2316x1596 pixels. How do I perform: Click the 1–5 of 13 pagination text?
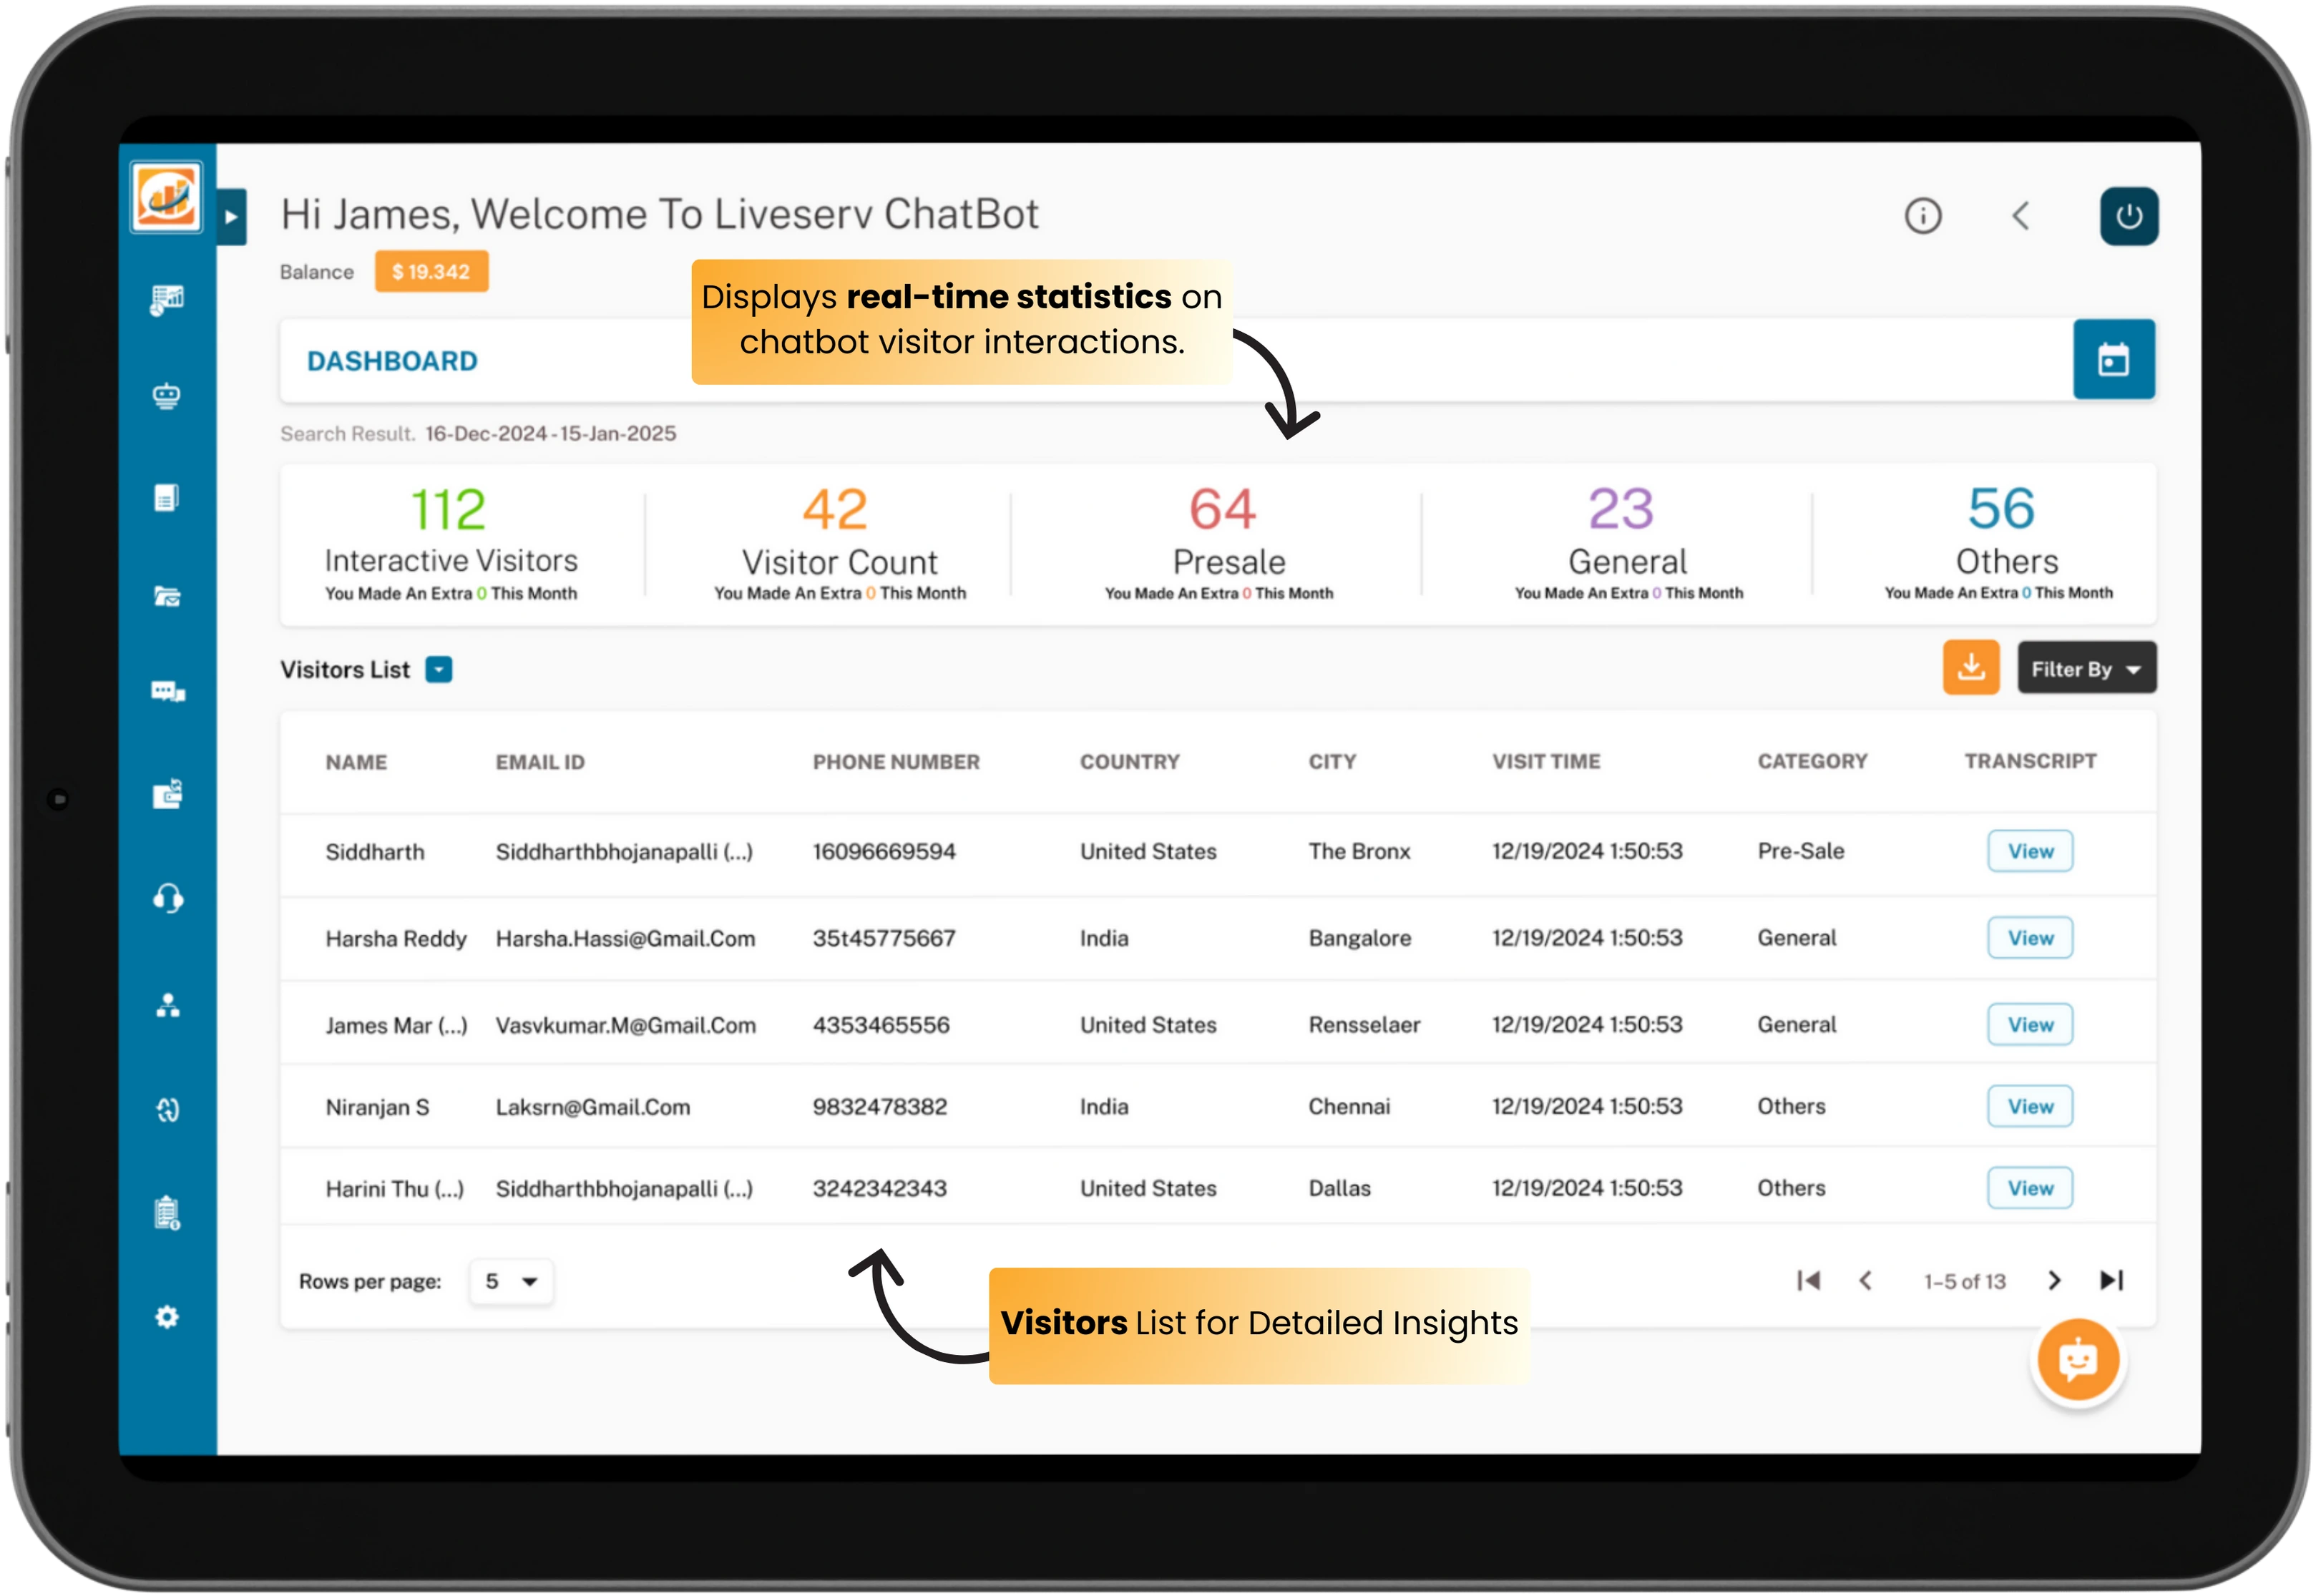tap(1965, 1281)
